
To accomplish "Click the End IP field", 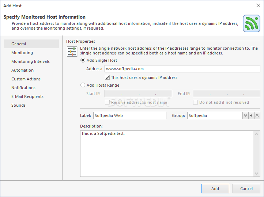I will (226, 94).
